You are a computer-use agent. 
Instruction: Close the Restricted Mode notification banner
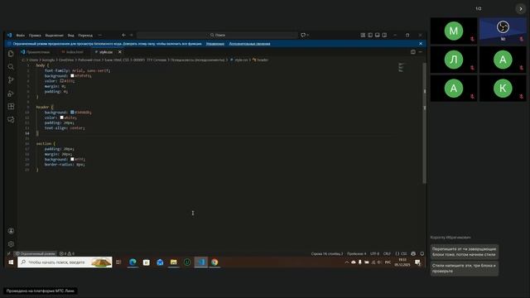click(421, 44)
